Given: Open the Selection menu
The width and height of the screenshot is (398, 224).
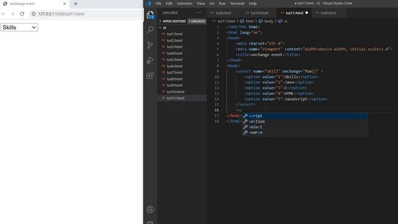Looking at the screenshot, I should point(185,3).
